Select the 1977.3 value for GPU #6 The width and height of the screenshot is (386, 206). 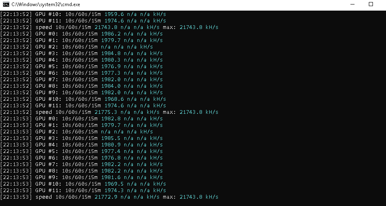[111, 73]
